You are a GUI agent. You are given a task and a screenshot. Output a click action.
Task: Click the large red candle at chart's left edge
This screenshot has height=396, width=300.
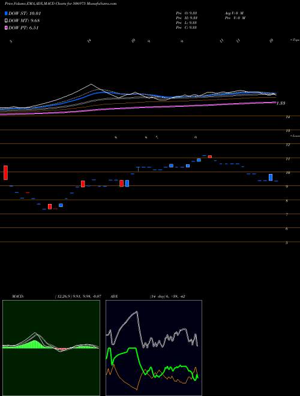(x=5, y=173)
